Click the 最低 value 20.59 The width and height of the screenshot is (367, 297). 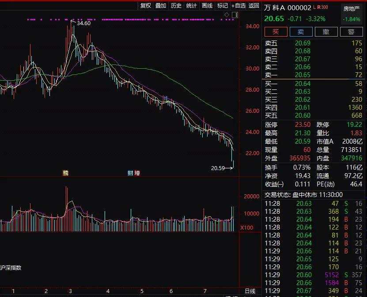(303, 141)
